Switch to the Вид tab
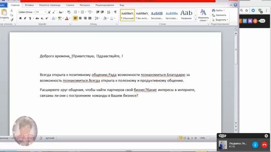Screen dimensions: 271x152 (x=122, y=5)
